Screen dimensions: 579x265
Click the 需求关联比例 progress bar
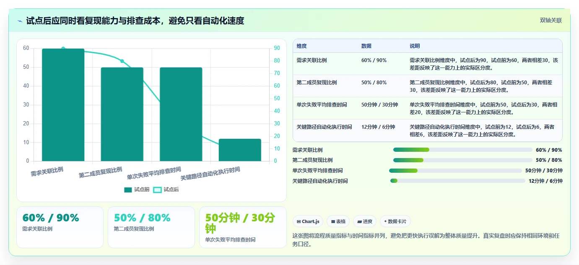click(x=463, y=150)
